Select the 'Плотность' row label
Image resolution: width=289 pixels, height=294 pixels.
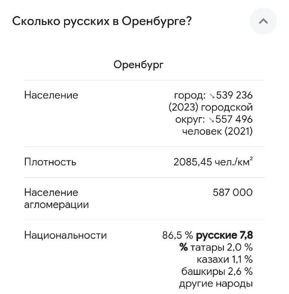(x=50, y=162)
